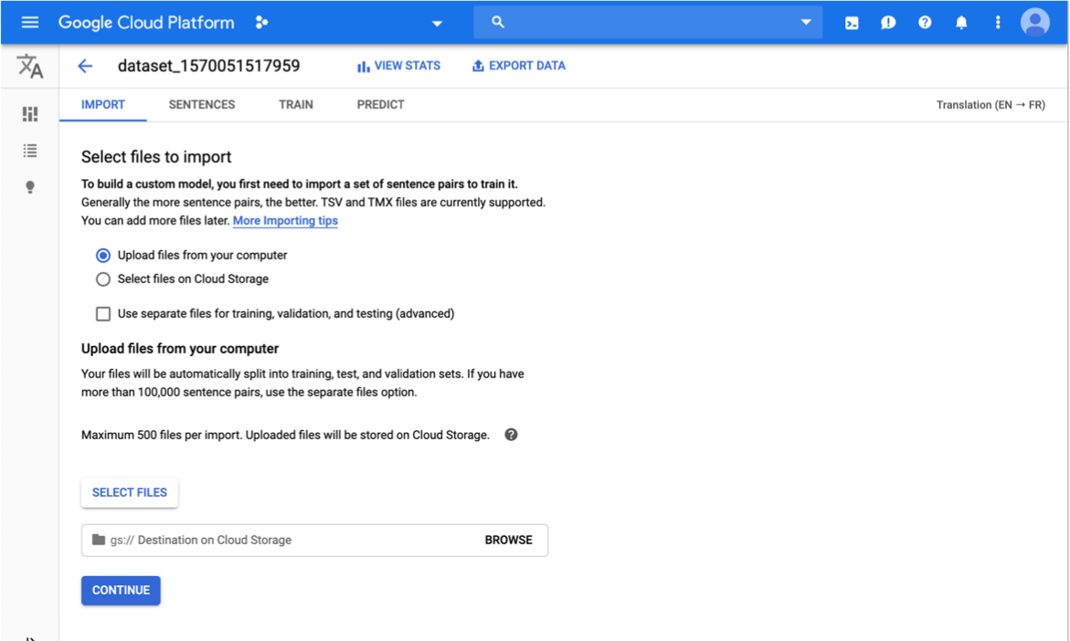
Task: Click the Select Files button
Action: point(130,492)
